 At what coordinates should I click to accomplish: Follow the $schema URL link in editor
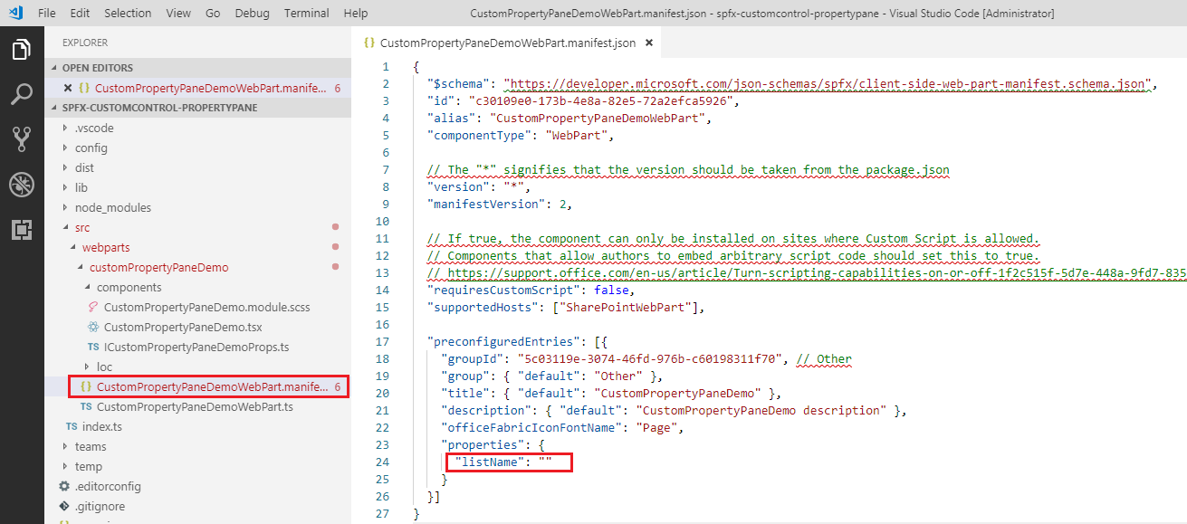click(x=828, y=84)
